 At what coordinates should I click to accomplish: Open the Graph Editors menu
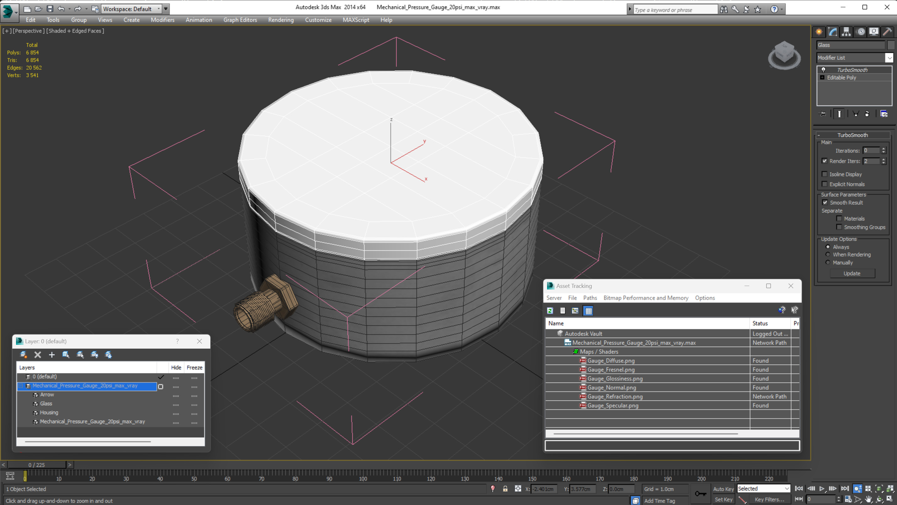tap(240, 20)
